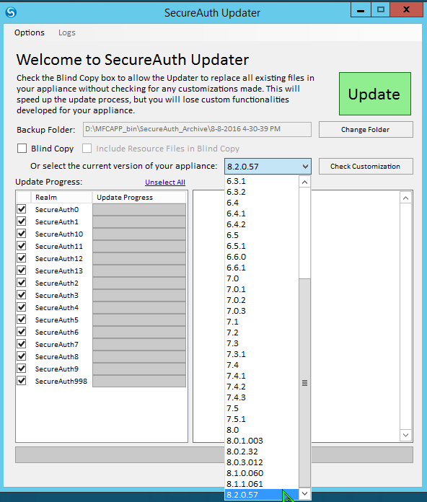This screenshot has height=502, width=427.
Task: Pick version 7.4.2 from dropdown
Action: (262, 387)
